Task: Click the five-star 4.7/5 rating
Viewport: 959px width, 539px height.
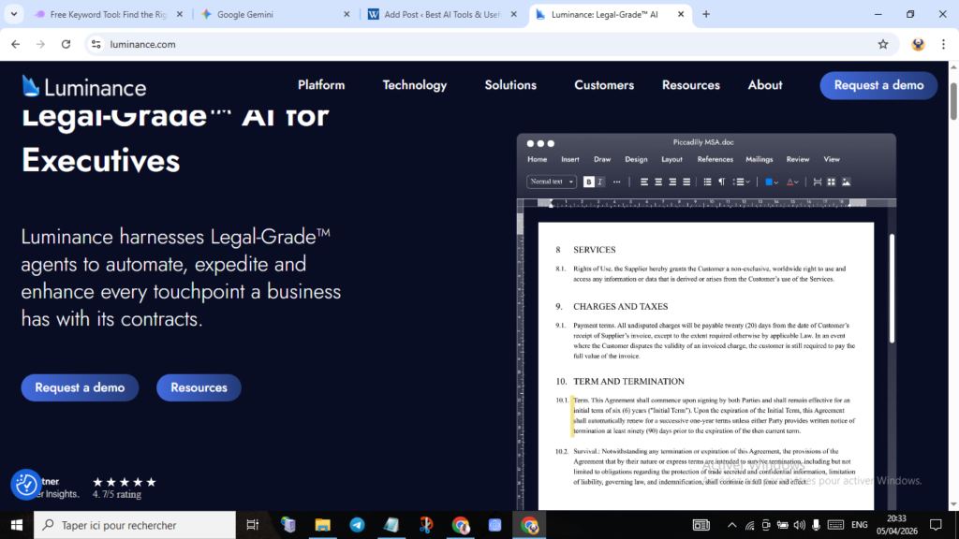Action: click(x=125, y=487)
